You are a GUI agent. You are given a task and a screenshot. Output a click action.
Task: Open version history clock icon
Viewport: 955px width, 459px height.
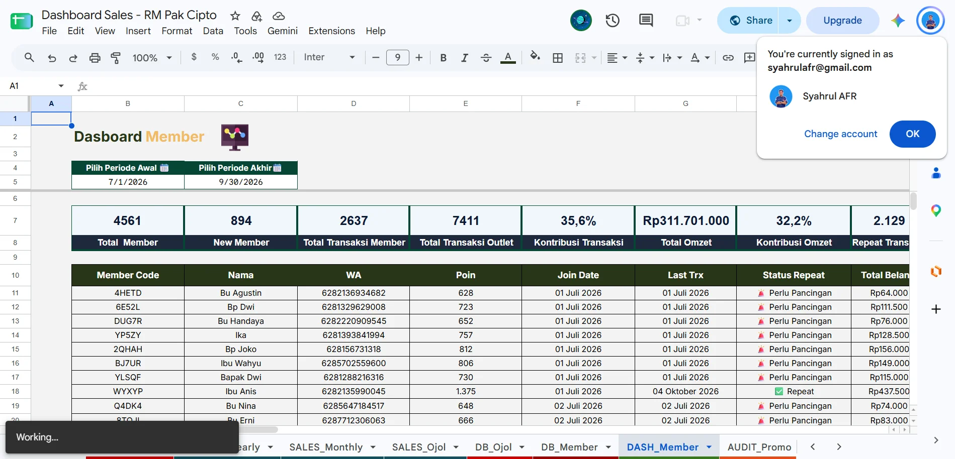tap(613, 21)
